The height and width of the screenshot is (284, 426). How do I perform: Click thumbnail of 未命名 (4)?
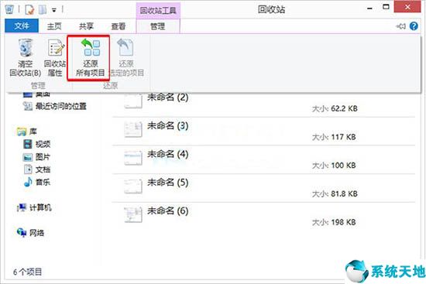click(133, 157)
